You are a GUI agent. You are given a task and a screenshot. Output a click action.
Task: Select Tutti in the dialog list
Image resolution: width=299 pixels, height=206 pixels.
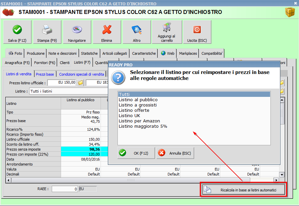point(194,94)
